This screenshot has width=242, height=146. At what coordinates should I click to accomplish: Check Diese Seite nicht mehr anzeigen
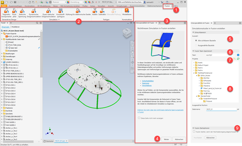(139, 118)
